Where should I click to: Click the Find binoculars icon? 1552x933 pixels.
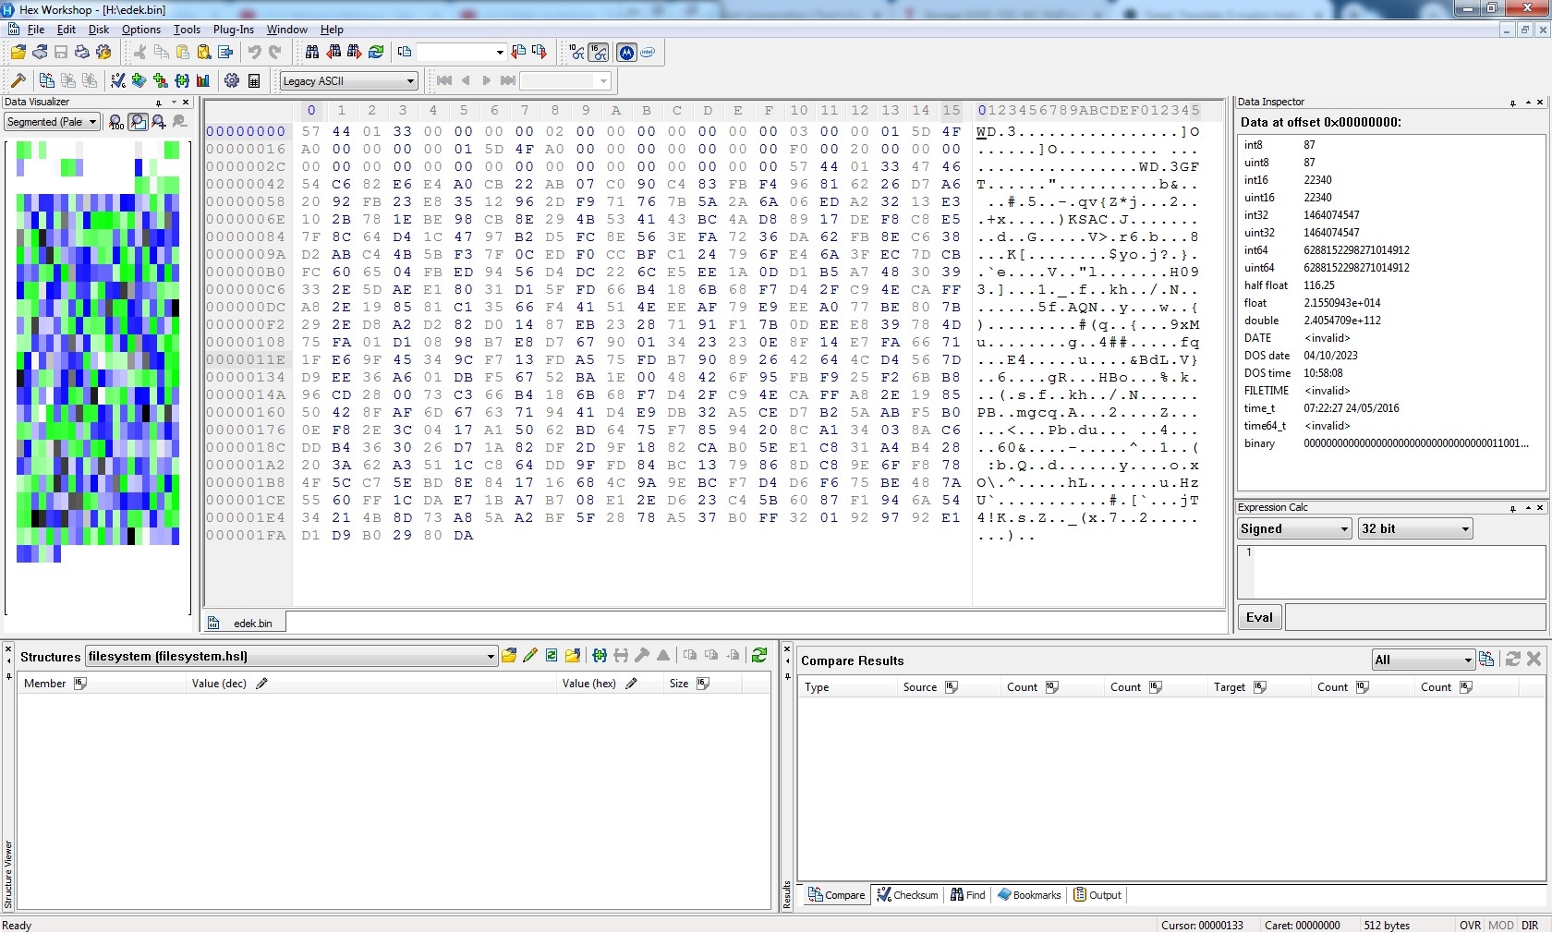[x=312, y=53]
